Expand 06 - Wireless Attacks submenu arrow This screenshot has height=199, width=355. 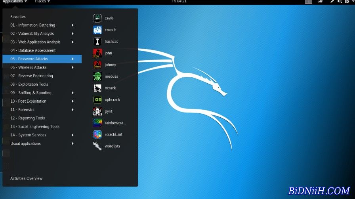73,67
